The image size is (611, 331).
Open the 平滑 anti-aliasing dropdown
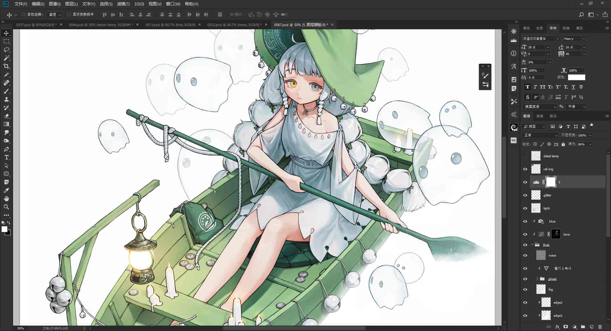coord(576,107)
